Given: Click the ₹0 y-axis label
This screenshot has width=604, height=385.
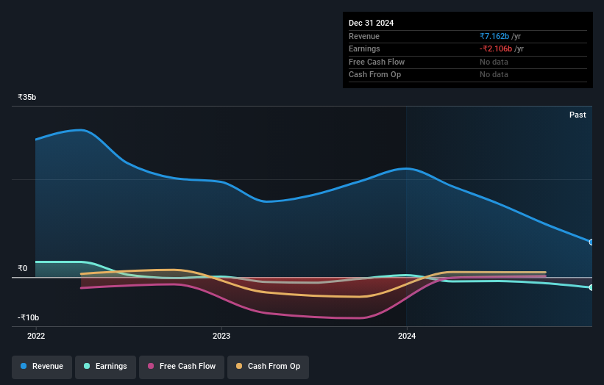Looking at the screenshot, I should pos(23,268).
